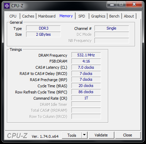
Task: Go to the Bench tab
Action: (114, 16)
